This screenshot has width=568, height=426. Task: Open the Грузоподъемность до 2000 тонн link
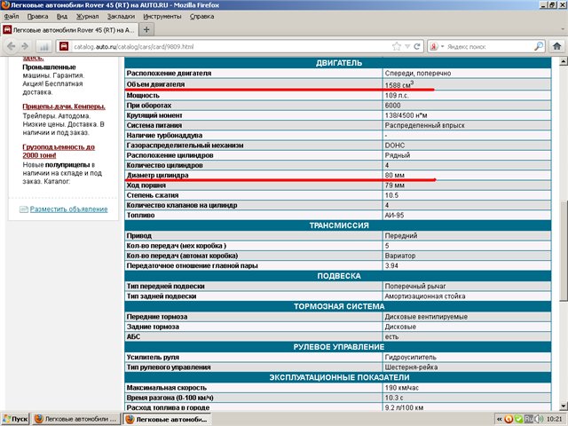59,151
